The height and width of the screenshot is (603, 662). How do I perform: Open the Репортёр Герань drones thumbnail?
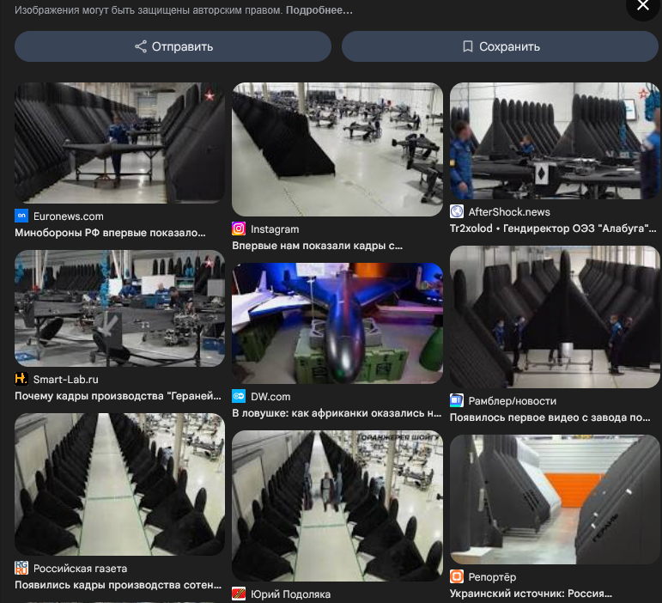(555, 500)
